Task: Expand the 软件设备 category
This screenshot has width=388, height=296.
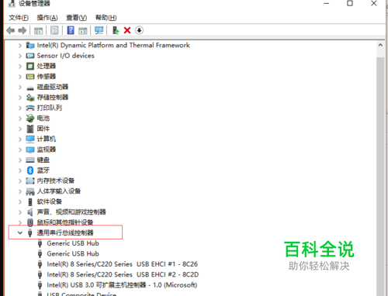Action: coord(20,201)
